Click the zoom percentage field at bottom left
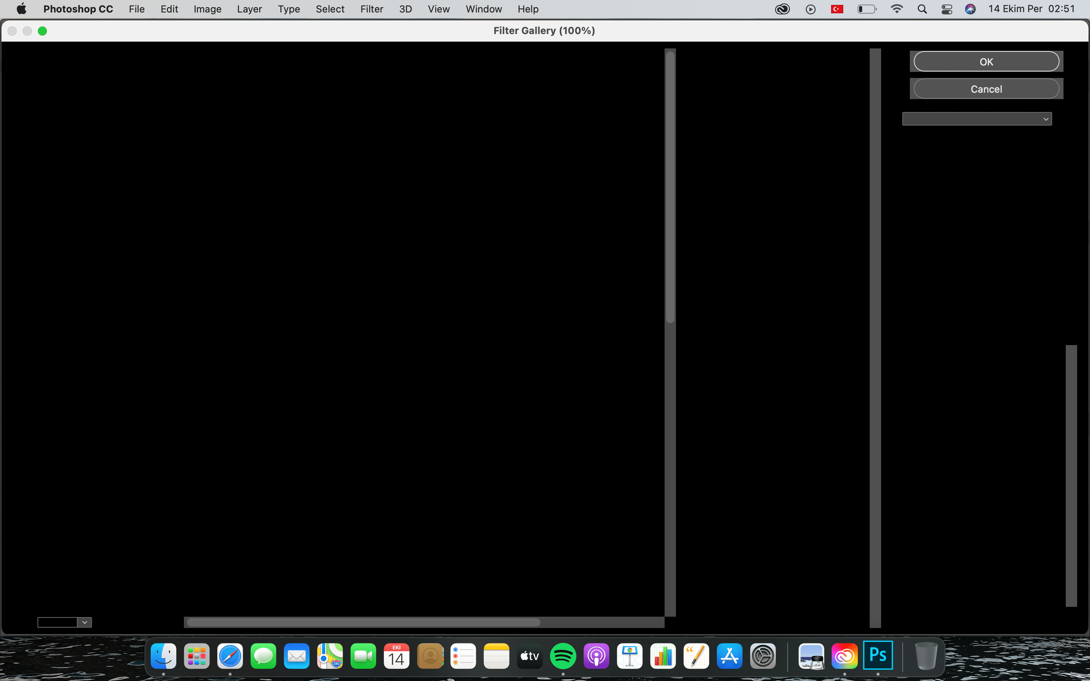The height and width of the screenshot is (681, 1090). (57, 622)
